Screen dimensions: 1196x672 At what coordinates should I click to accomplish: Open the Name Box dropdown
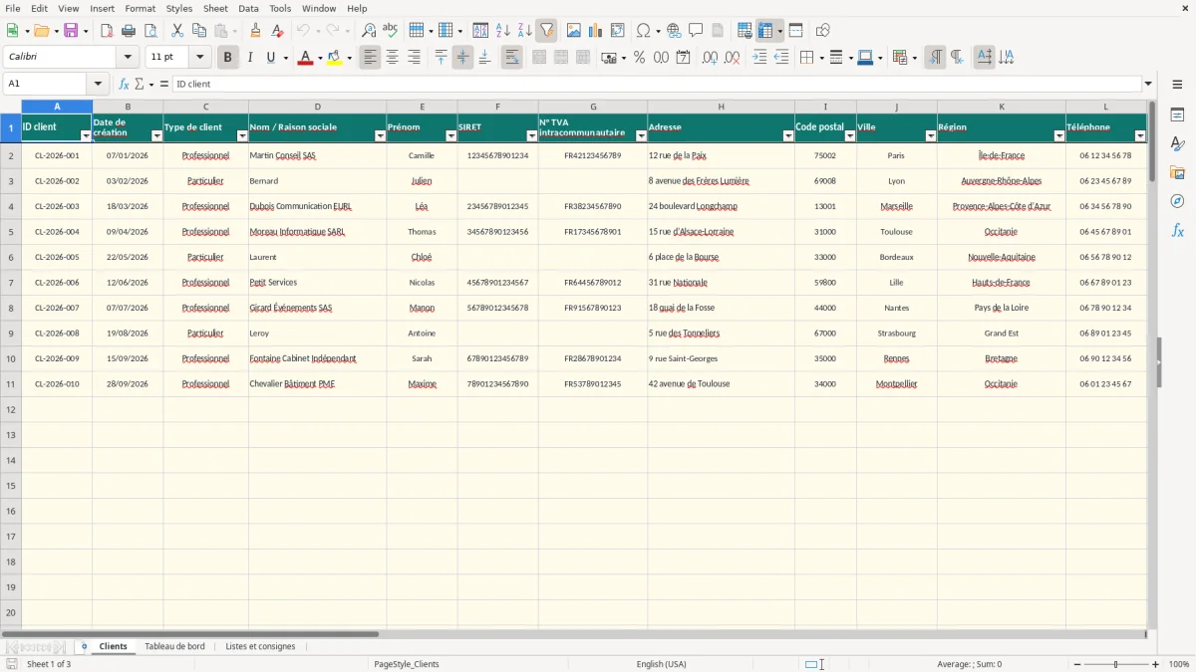point(98,85)
